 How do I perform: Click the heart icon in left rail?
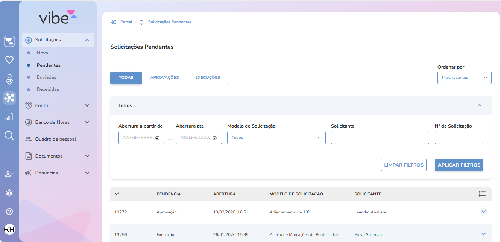coord(9,60)
